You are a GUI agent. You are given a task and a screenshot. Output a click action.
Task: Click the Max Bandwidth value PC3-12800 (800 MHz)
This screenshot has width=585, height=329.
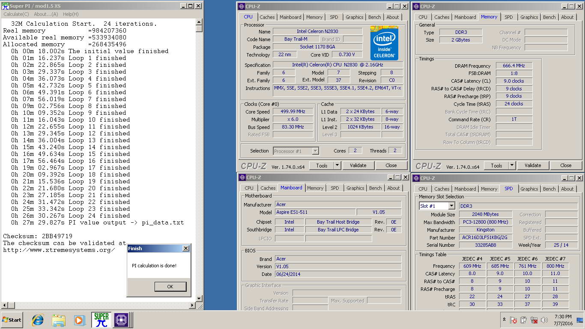coord(485,222)
